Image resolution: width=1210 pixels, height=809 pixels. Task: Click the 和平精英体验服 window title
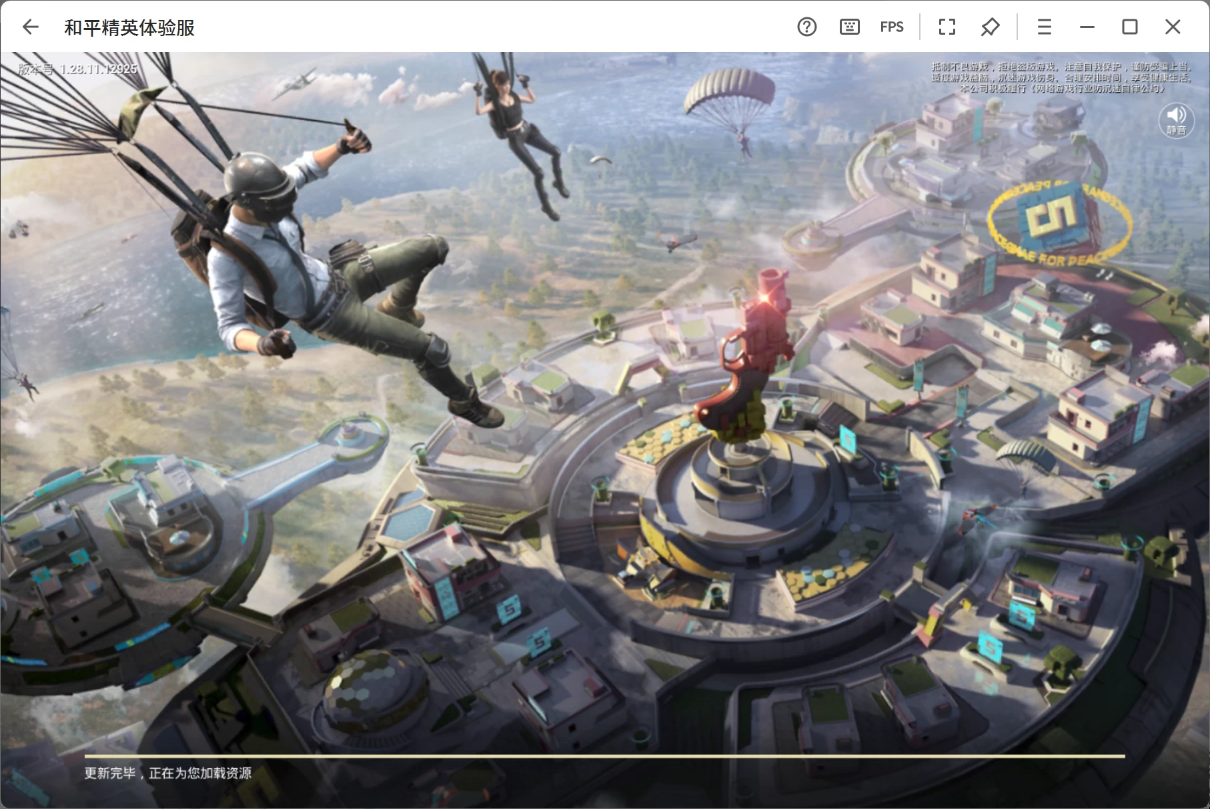coord(129,27)
